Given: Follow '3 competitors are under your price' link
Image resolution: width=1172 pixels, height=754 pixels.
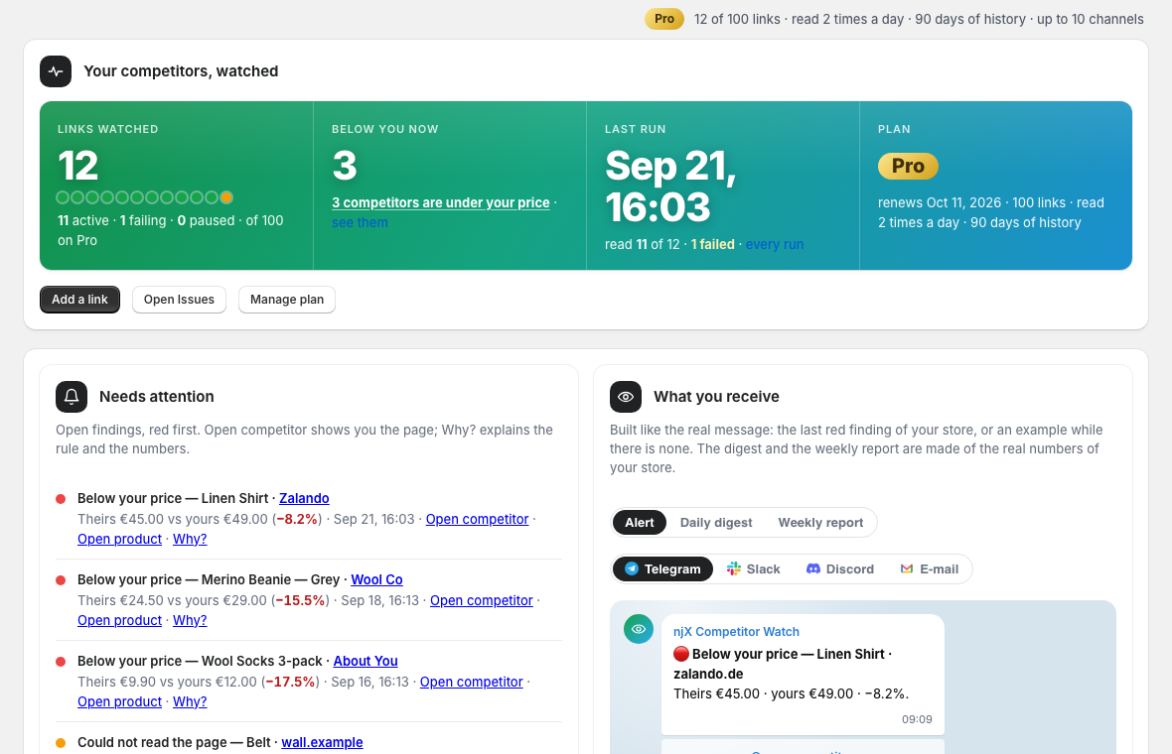Looking at the screenshot, I should pos(441,203).
